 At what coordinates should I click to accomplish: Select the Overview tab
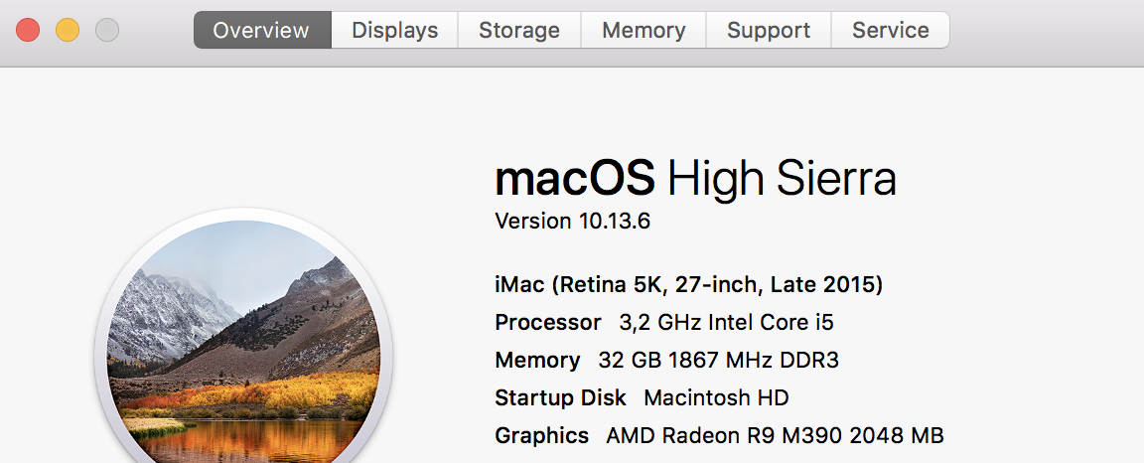click(261, 30)
